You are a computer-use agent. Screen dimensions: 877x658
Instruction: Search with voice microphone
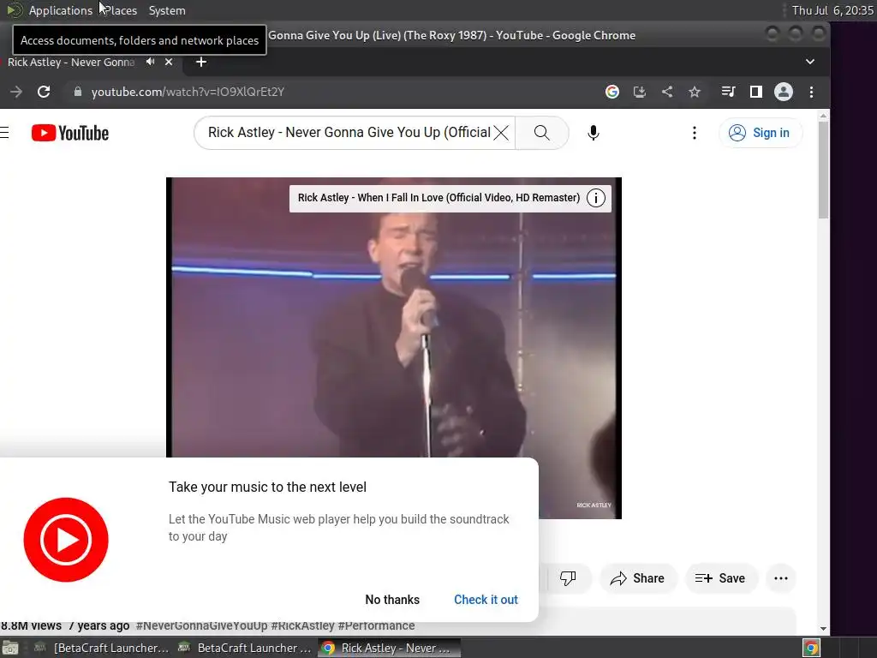click(594, 133)
